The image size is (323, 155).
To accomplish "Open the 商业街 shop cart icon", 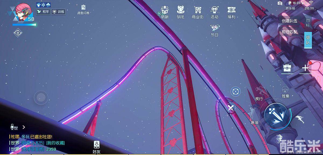I will (197, 10).
